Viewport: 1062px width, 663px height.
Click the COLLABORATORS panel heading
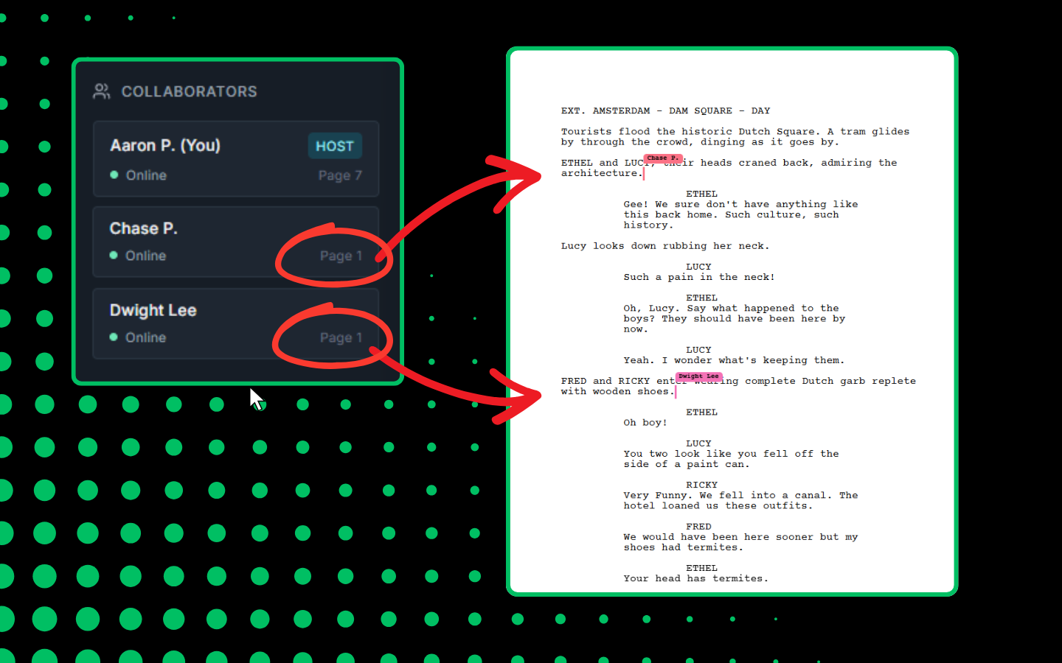189,91
